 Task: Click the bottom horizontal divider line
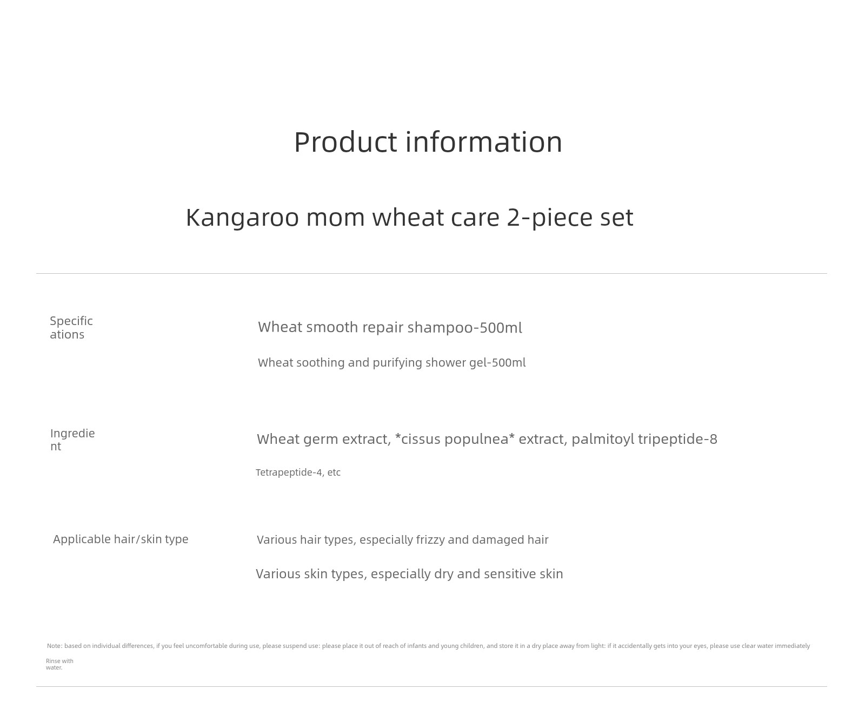pyautogui.click(x=431, y=687)
